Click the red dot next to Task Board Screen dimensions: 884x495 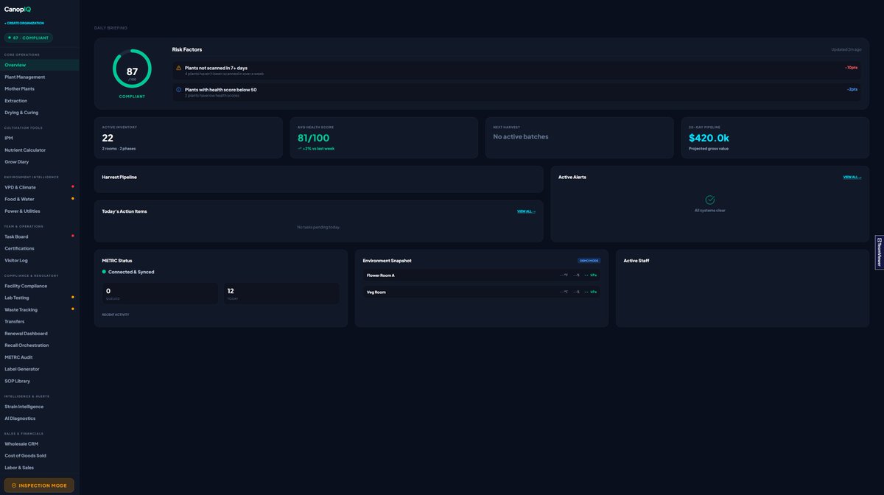(x=72, y=236)
